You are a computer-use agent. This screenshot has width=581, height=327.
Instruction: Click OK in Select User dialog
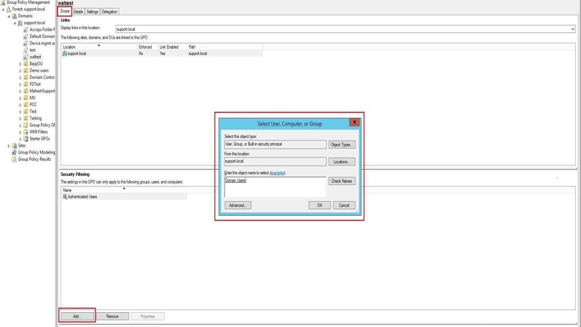[320, 205]
